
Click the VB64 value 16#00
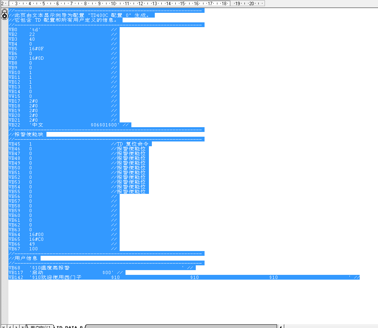(36, 235)
